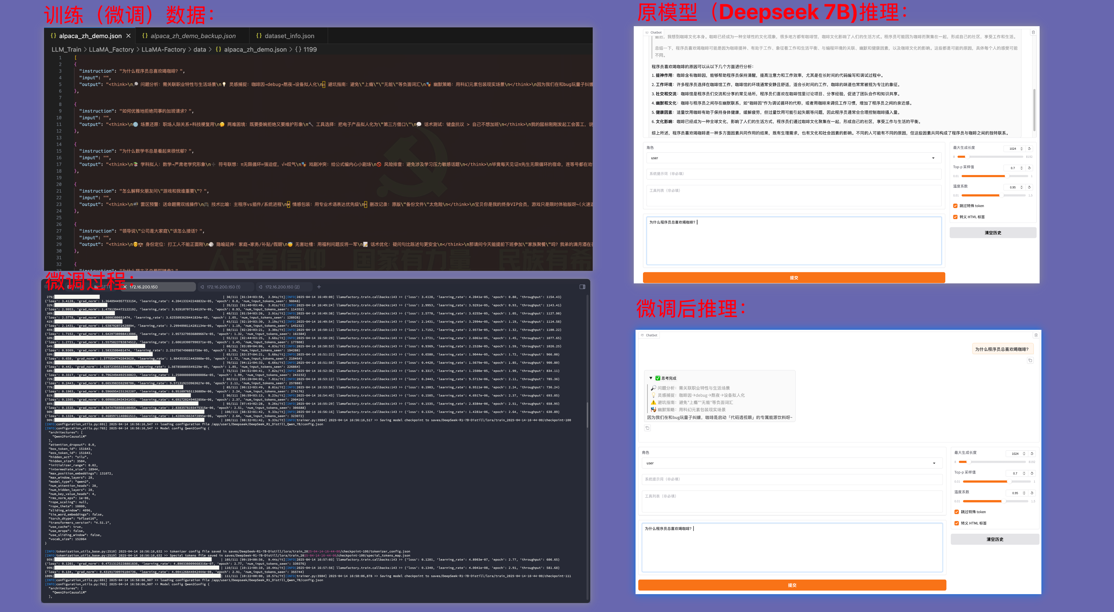Viewport: 1114px width, 612px height.
Task: Reset 温度系数 value in fine-tuned inference panel
Action: [x=1032, y=493]
